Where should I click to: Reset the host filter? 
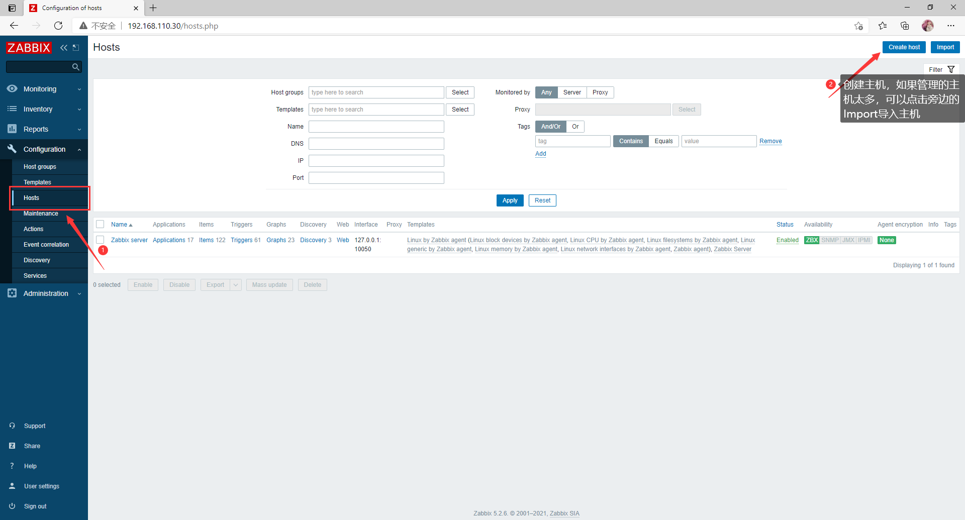pos(542,200)
